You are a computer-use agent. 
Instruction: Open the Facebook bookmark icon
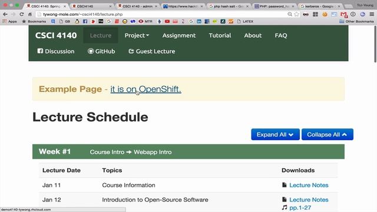[x=85, y=21]
